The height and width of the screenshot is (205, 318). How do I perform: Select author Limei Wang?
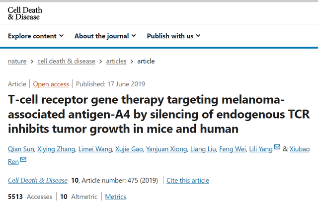(x=94, y=148)
